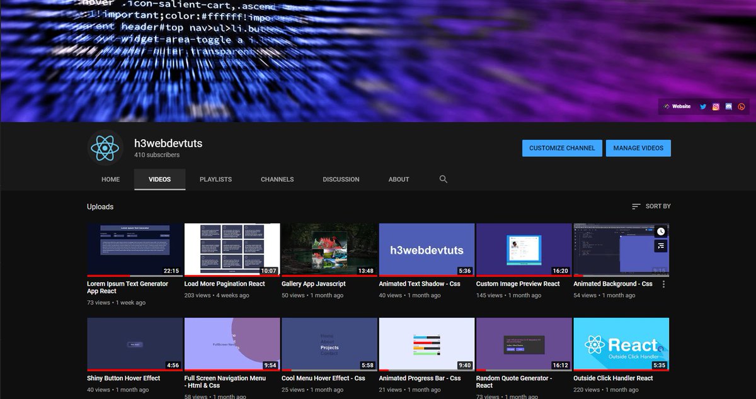This screenshot has width=756, height=399.
Task: Select the VIDEOS tab
Action: tap(159, 179)
